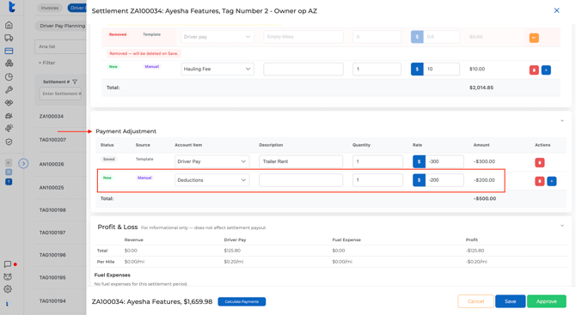Collapse the Payment Adjustment section chevron

tap(561, 121)
